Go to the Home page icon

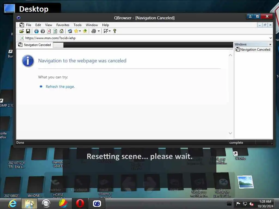coord(62,31)
